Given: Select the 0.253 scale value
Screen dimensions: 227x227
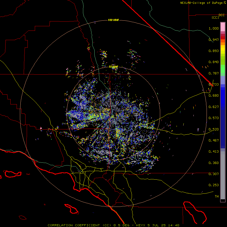Looking at the screenshot, I should click(214, 185).
